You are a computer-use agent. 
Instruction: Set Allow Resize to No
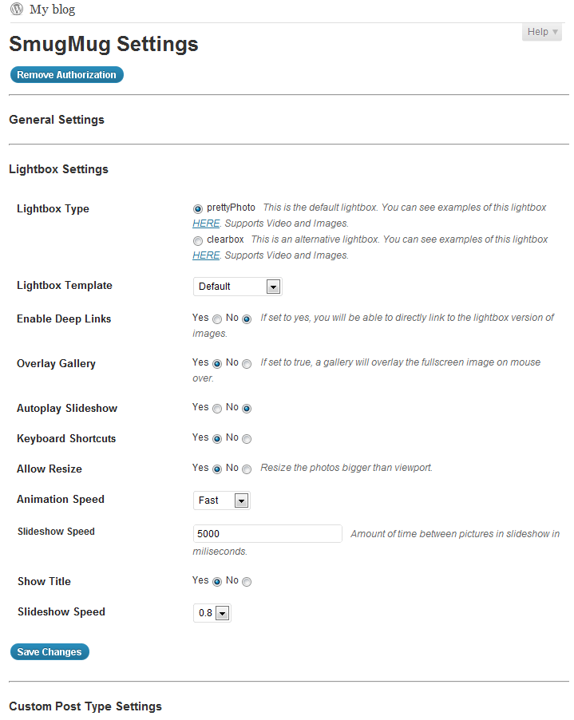point(247,469)
